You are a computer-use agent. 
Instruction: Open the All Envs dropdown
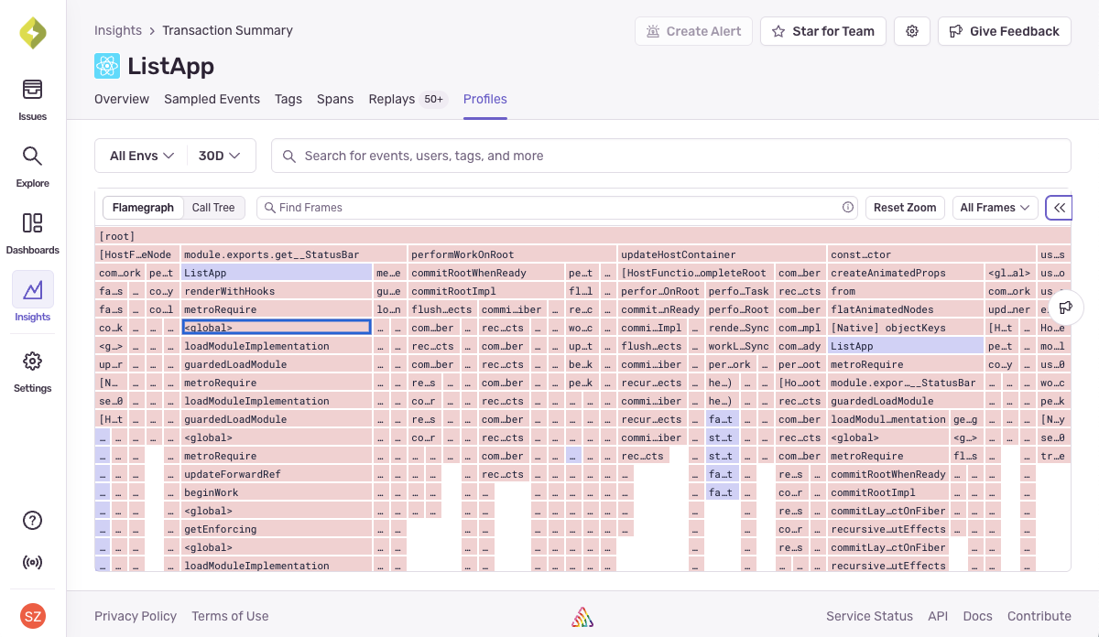tap(140, 156)
